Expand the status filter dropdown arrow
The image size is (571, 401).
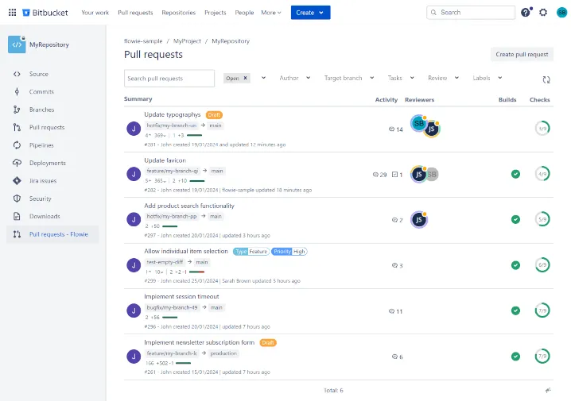(264, 78)
